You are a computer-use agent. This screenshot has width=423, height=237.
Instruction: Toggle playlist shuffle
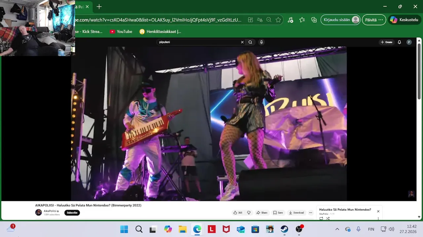point(328,218)
